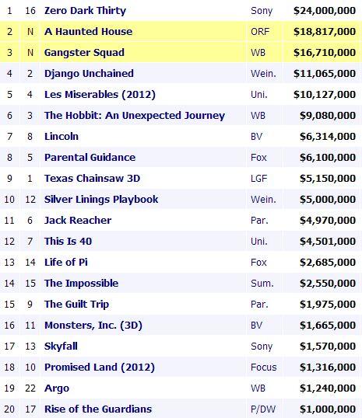
Task: Select Les Miserables (2012) link
Action: tap(100, 94)
